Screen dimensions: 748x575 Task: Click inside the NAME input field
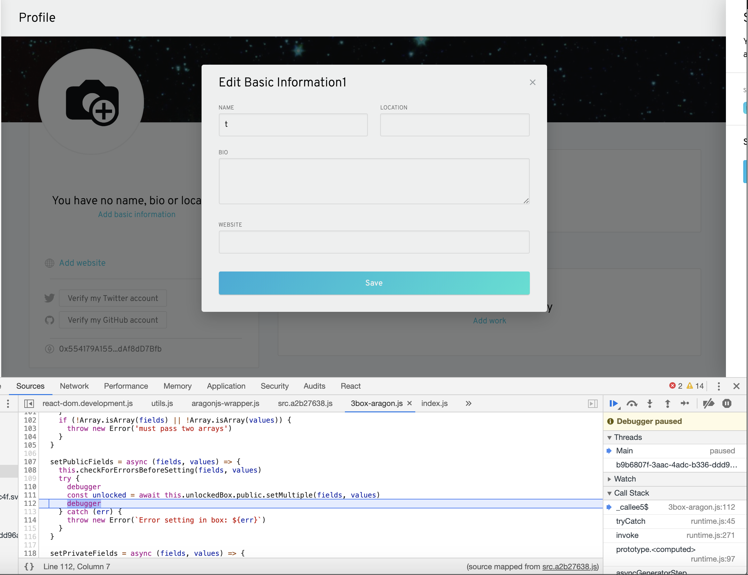(x=292, y=125)
